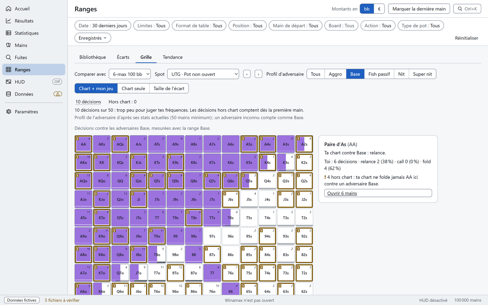This screenshot has width=488, height=305.
Task: Select the AKo cell in range grid
Action: (x=83, y=162)
